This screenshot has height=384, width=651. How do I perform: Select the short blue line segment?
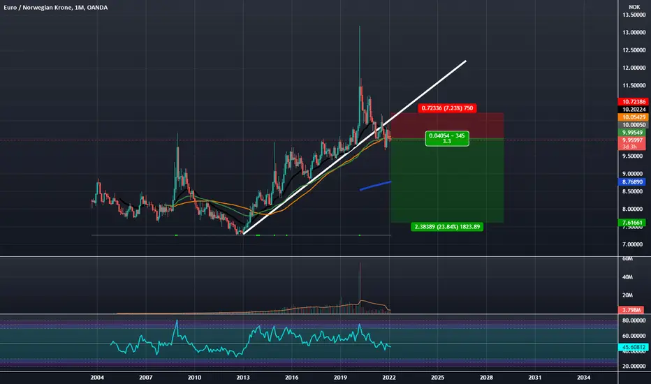tap(375, 186)
